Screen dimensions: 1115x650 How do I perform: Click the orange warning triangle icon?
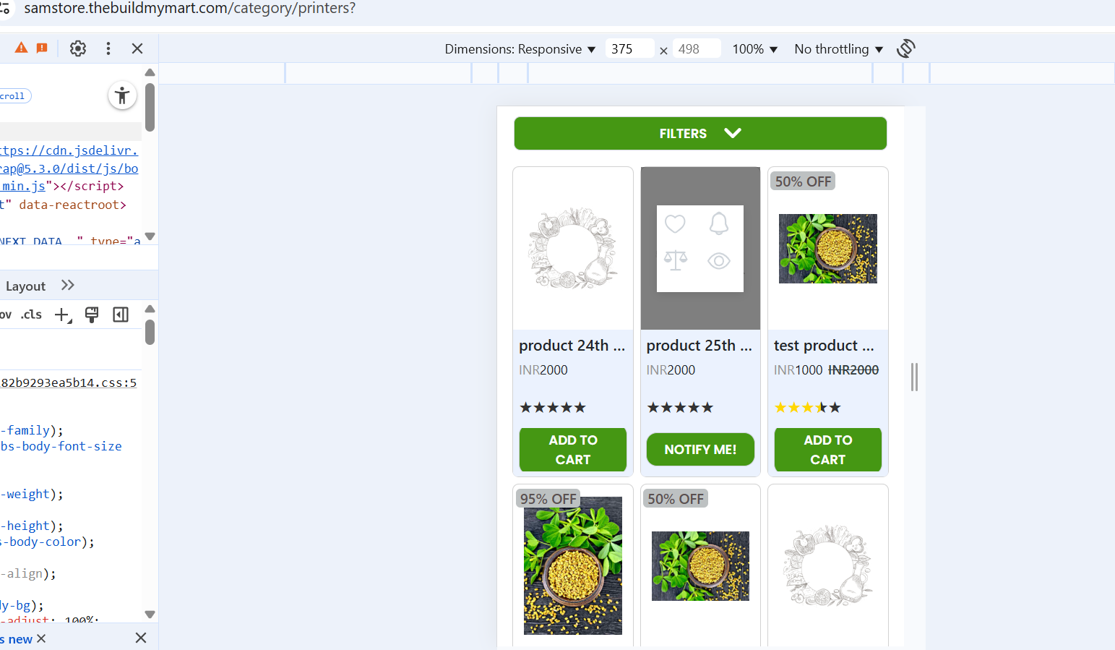pyautogui.click(x=21, y=48)
